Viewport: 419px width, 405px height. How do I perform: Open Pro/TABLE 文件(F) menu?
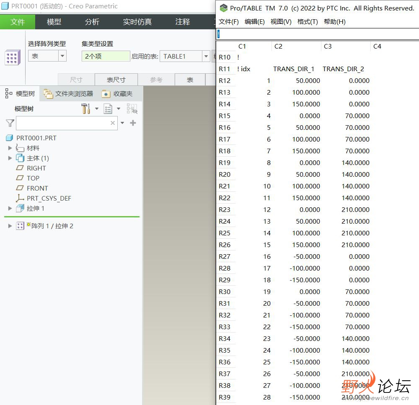228,22
